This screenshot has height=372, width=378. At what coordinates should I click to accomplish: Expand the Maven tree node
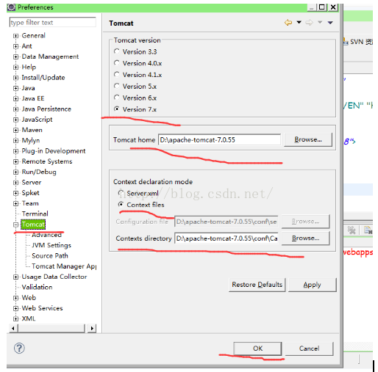pos(15,131)
